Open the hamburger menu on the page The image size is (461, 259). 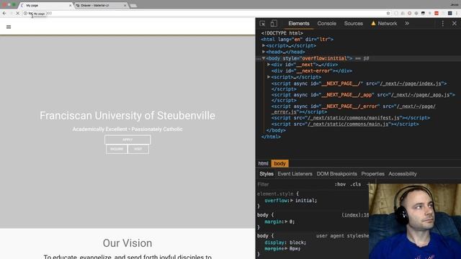click(x=9, y=27)
